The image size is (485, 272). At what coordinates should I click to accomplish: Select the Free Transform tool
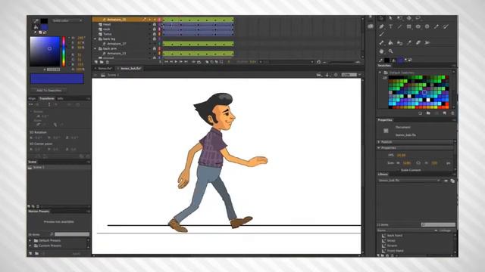(399, 18)
